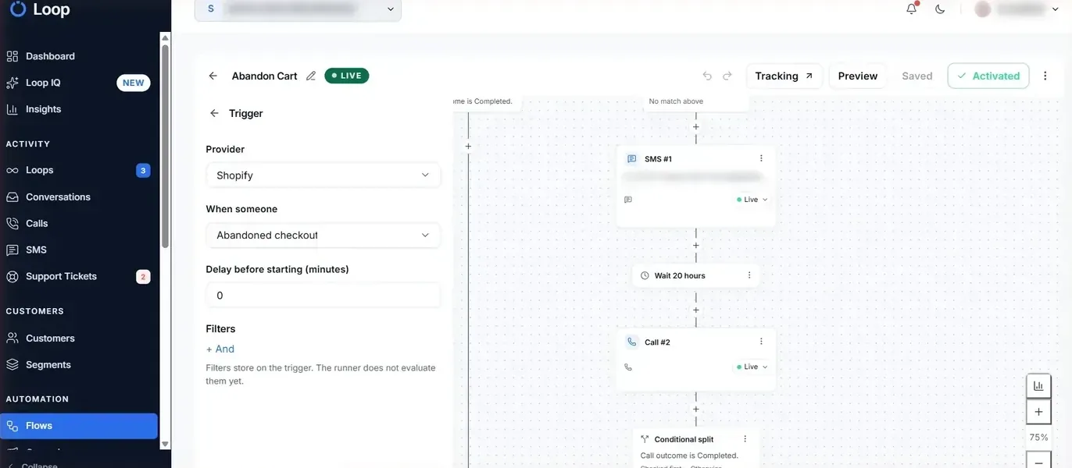
Task: Click the Loops infinity icon
Action: pos(12,170)
